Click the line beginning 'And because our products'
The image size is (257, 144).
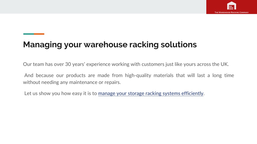(129, 75)
